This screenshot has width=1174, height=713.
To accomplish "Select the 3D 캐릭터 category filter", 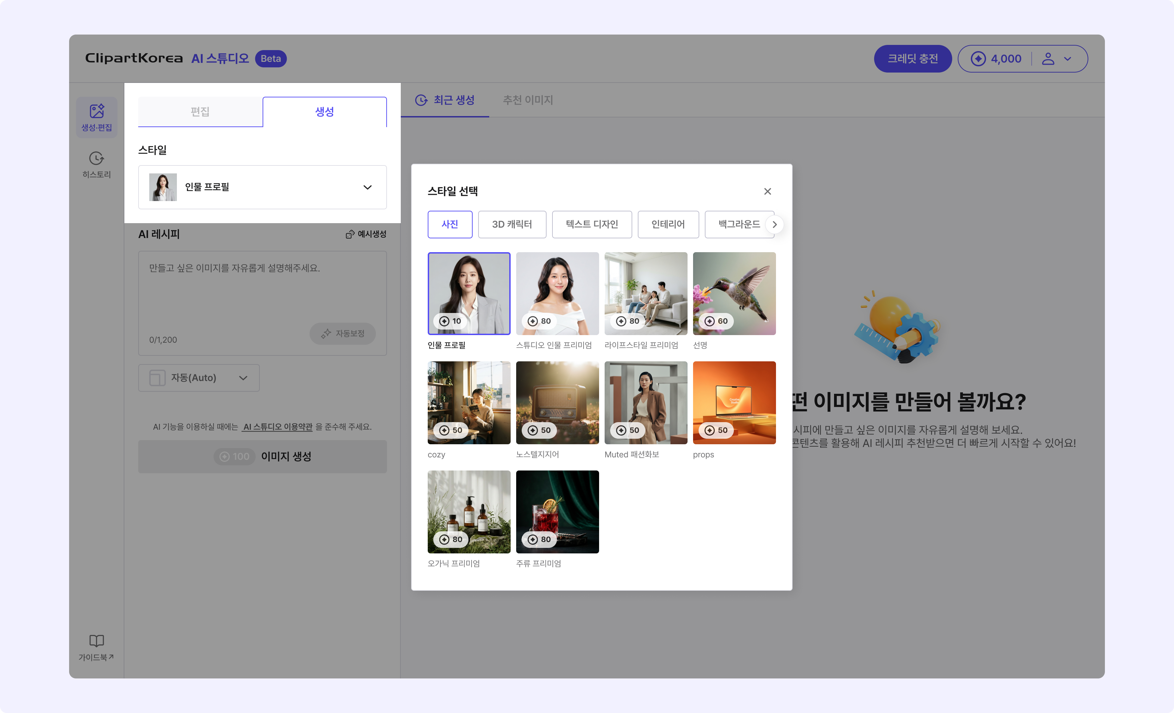I will [512, 224].
